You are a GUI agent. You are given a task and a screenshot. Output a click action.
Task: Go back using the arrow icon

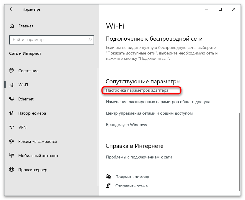coord(12,9)
